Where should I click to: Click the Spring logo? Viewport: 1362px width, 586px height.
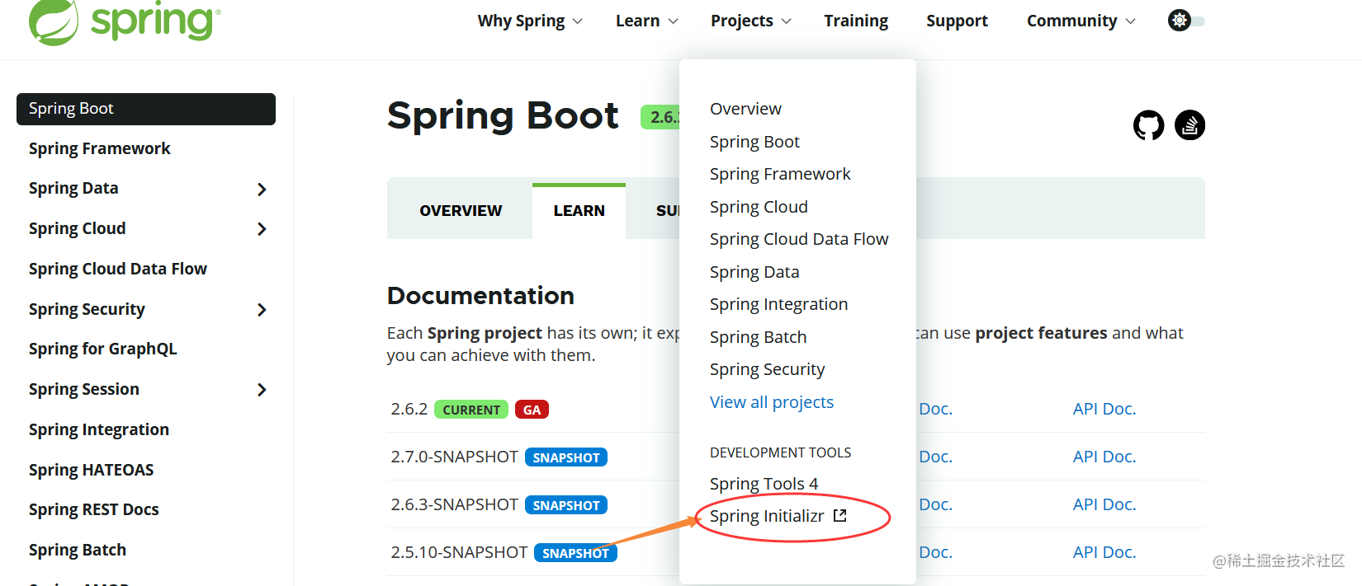(x=125, y=21)
